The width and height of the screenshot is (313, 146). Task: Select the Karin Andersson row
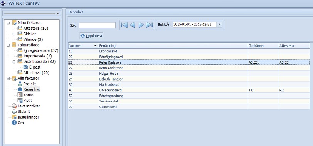tap(189, 68)
